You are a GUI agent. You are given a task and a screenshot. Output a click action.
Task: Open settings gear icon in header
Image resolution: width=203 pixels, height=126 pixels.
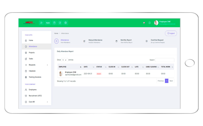(x=65, y=23)
